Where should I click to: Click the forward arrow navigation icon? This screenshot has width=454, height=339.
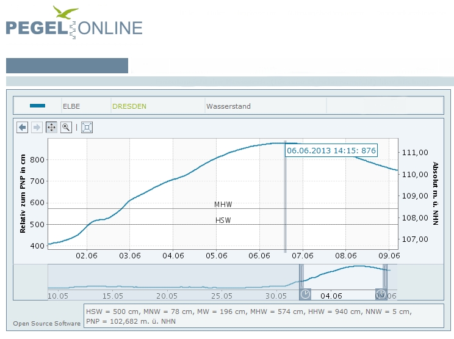click(37, 127)
